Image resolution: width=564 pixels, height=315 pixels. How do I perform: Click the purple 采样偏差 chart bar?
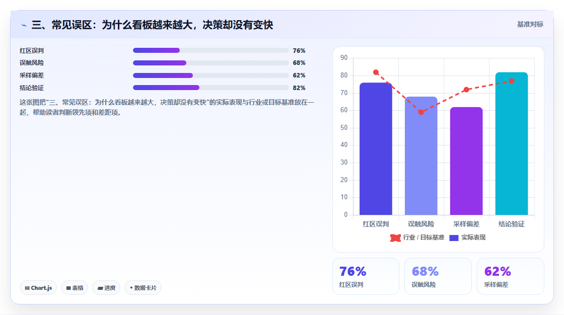(x=466, y=161)
